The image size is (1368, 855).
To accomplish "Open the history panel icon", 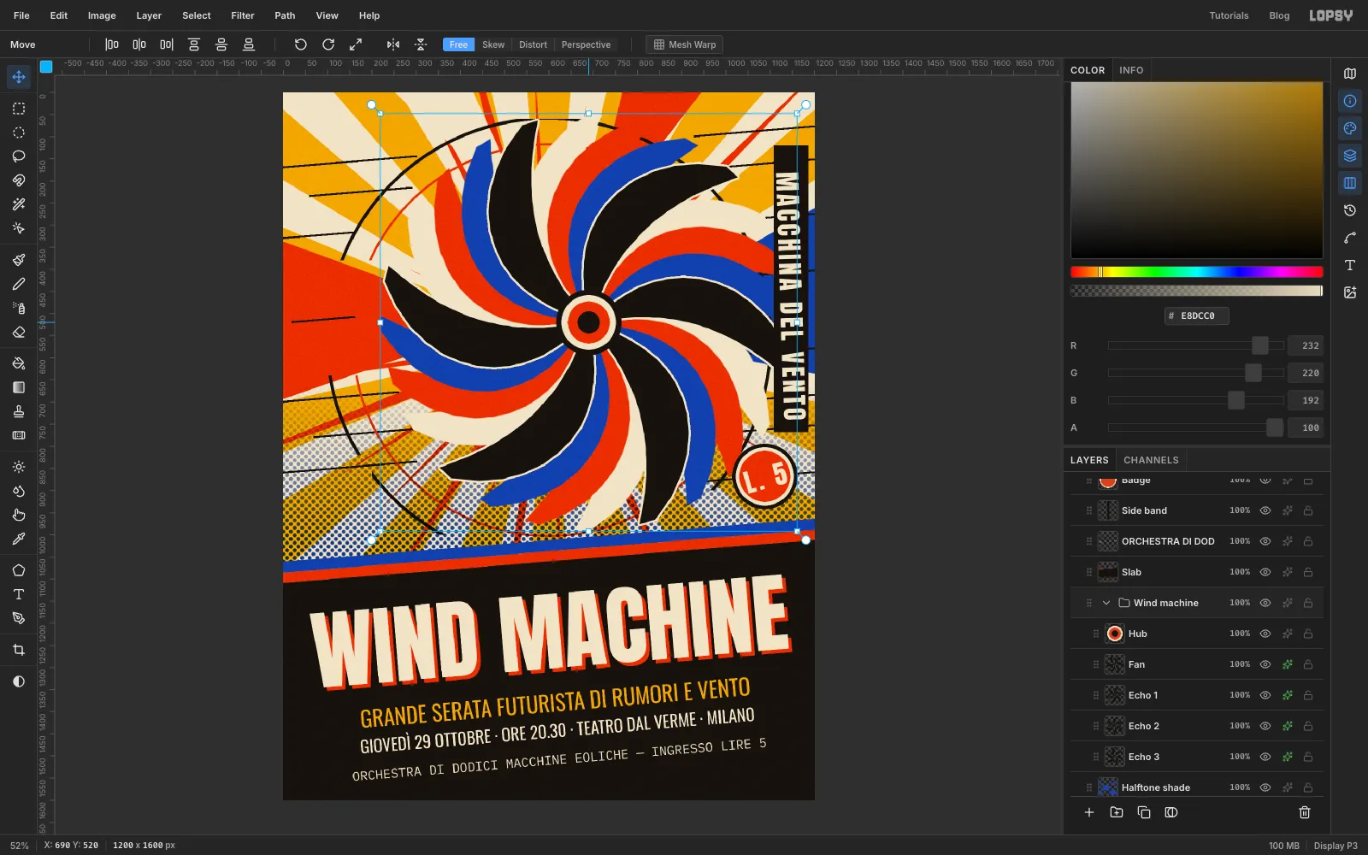I will coord(1350,210).
